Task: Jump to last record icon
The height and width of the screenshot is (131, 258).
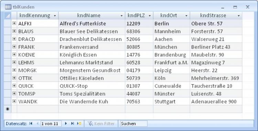Action: (x=73, y=123)
